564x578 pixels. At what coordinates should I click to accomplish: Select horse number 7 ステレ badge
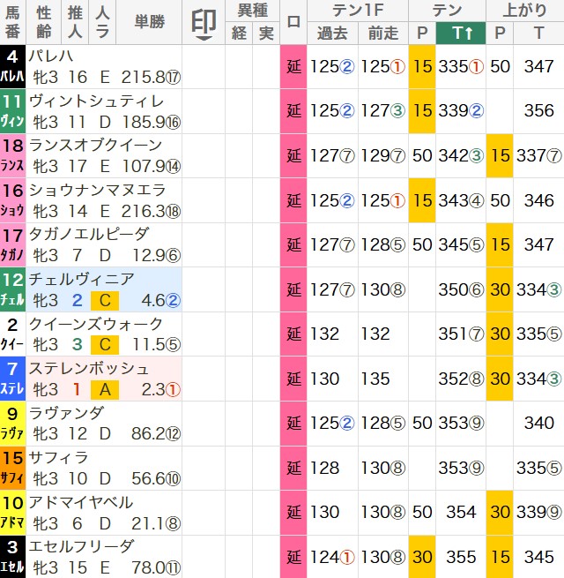click(x=13, y=379)
